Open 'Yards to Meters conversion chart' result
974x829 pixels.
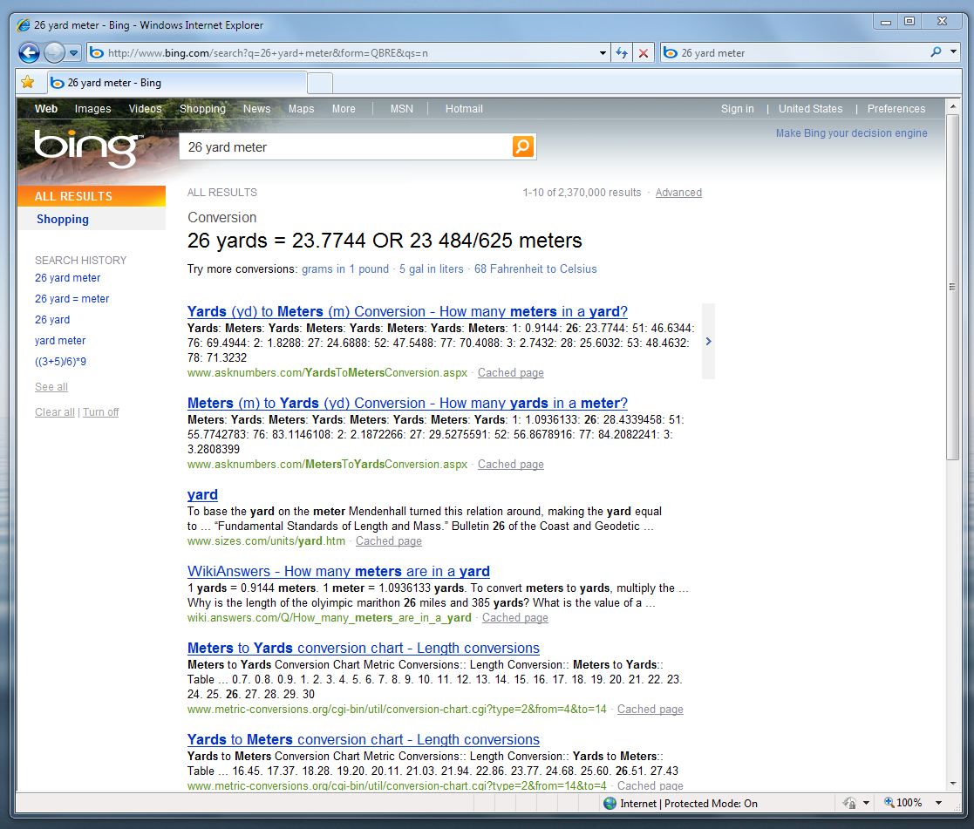tap(364, 739)
